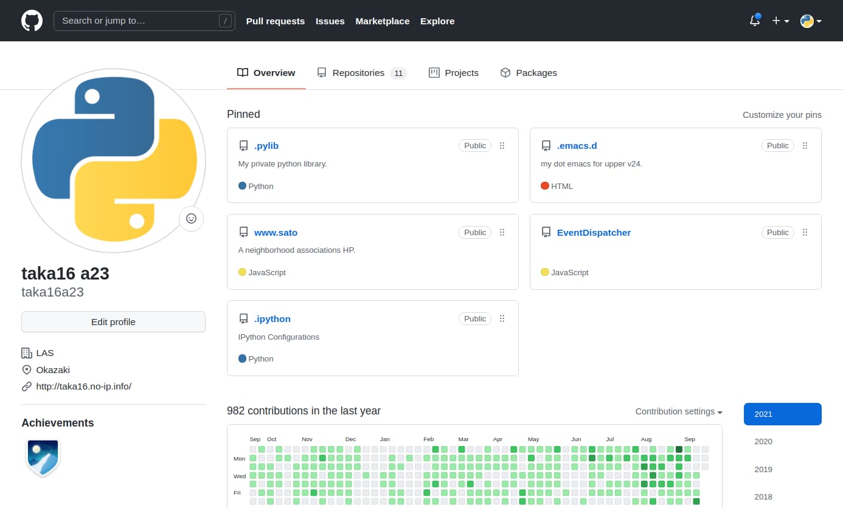Screen dimensions: 843x508
Task: Click the Edit profile button
Action: (x=113, y=322)
